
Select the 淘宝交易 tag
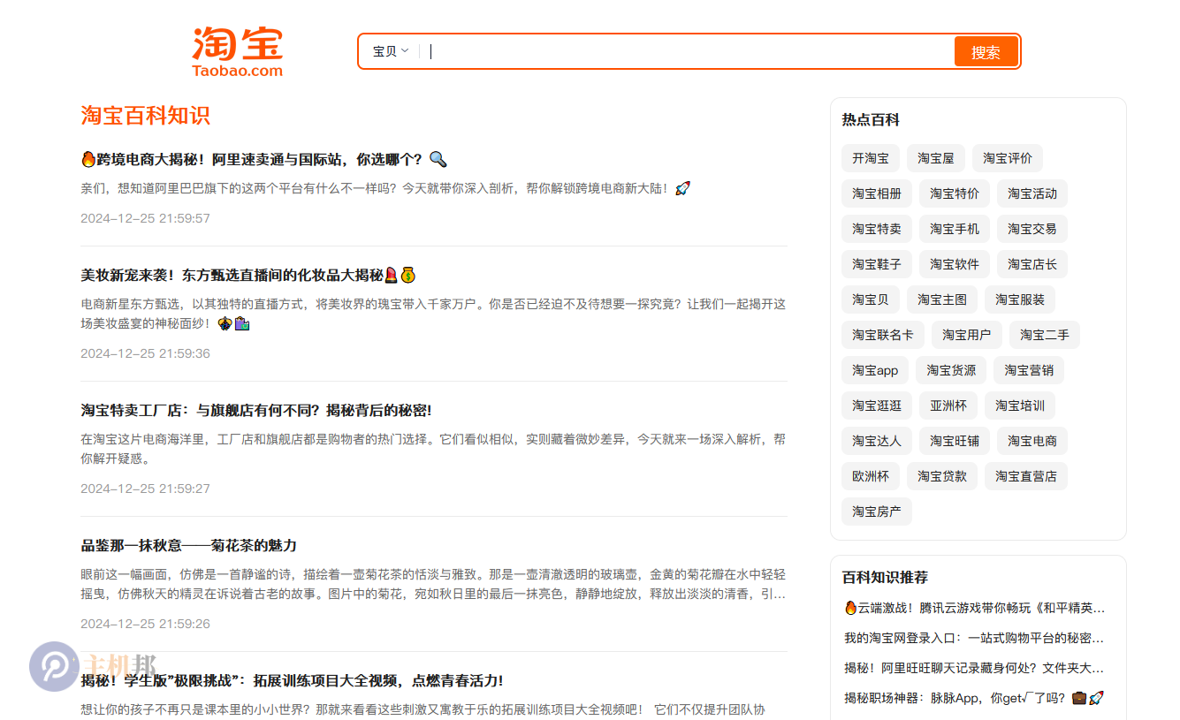(1032, 229)
